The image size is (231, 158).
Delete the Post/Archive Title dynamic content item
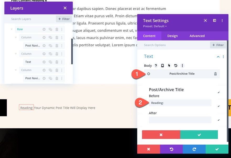coord(215,74)
